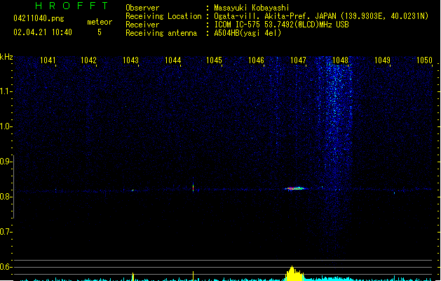Screen dimensions: 441x281
Task: Click the vertical spike echo after 1044
Action: tap(193, 186)
